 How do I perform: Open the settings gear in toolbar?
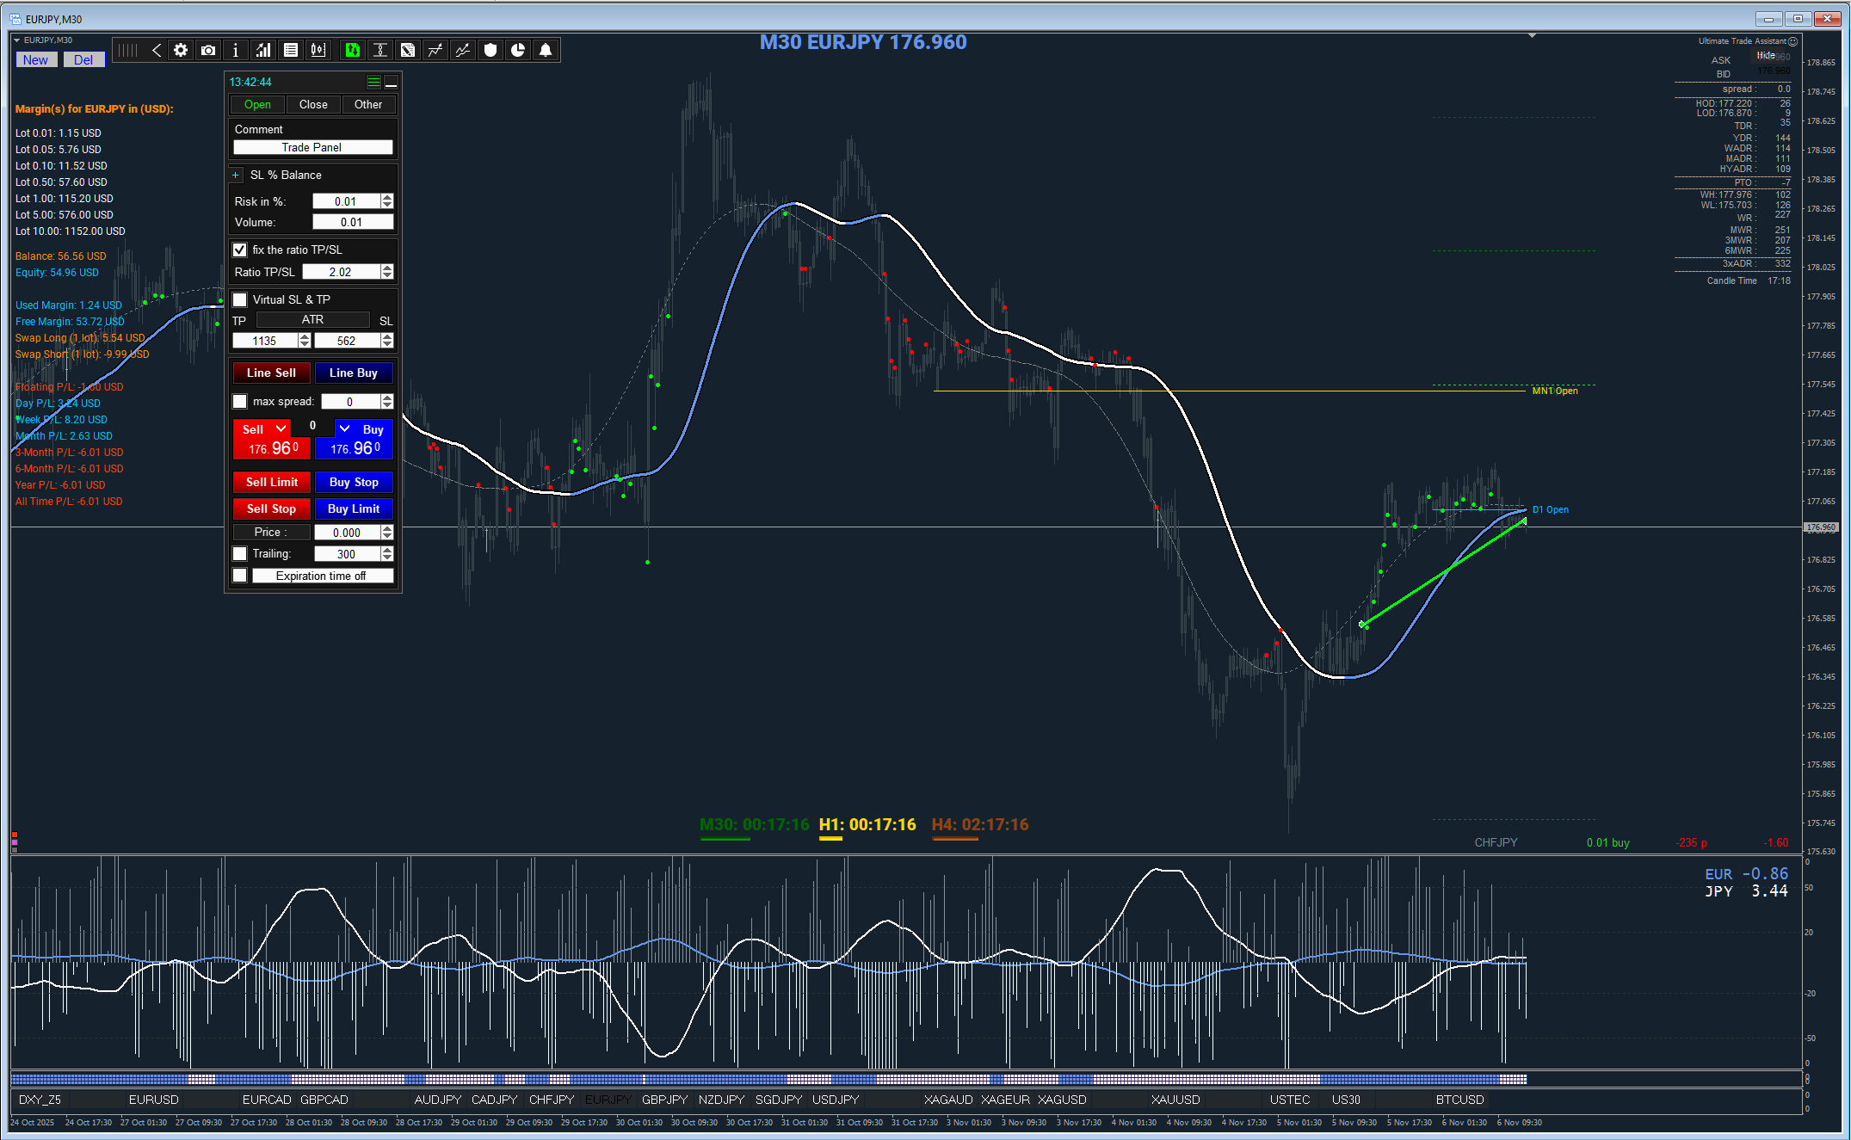tap(181, 51)
